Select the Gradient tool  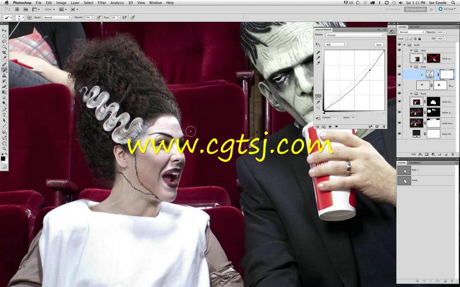pos(4,92)
